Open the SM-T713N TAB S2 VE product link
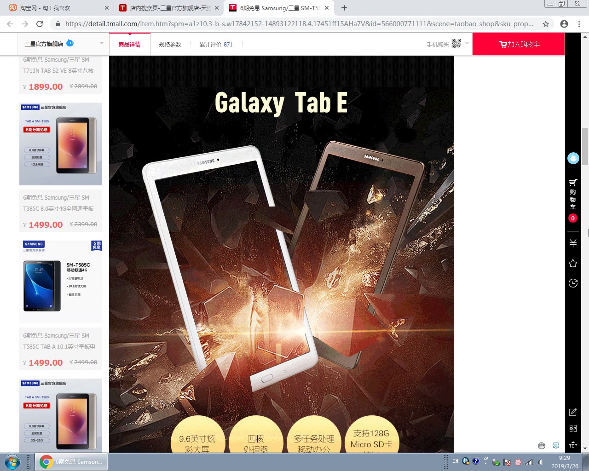Screen dimensions: 589x471 click(x=58, y=65)
